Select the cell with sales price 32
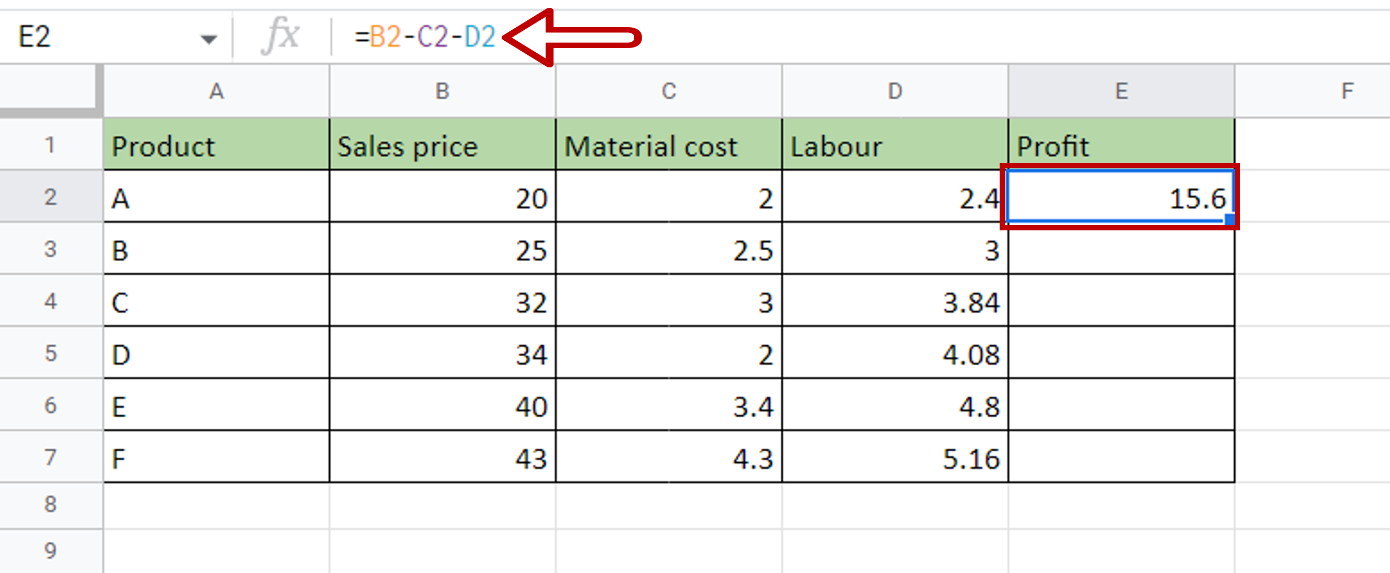Screen dimensions: 1390x573 pos(443,300)
